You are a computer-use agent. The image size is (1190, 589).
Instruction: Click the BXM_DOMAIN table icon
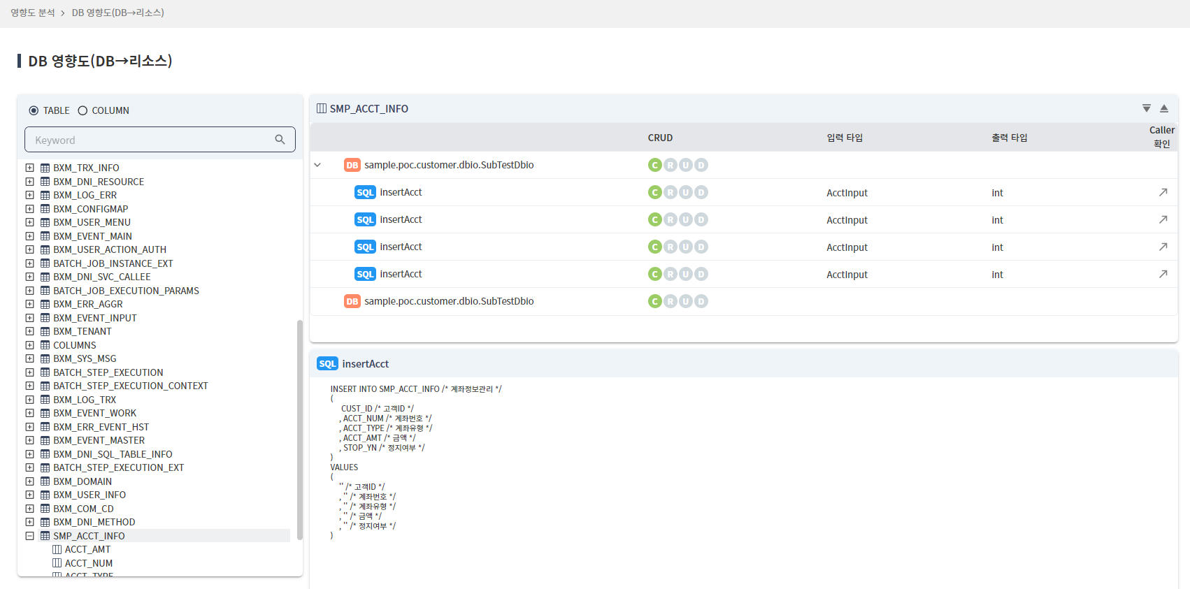45,481
